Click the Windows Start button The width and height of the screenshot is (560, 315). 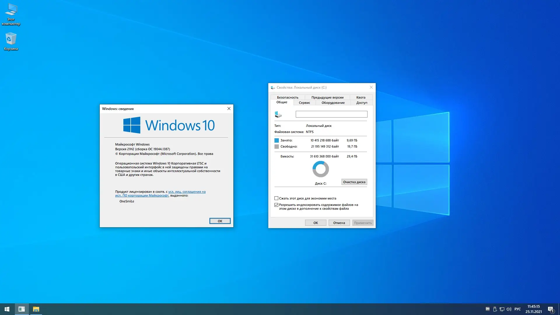click(7, 309)
